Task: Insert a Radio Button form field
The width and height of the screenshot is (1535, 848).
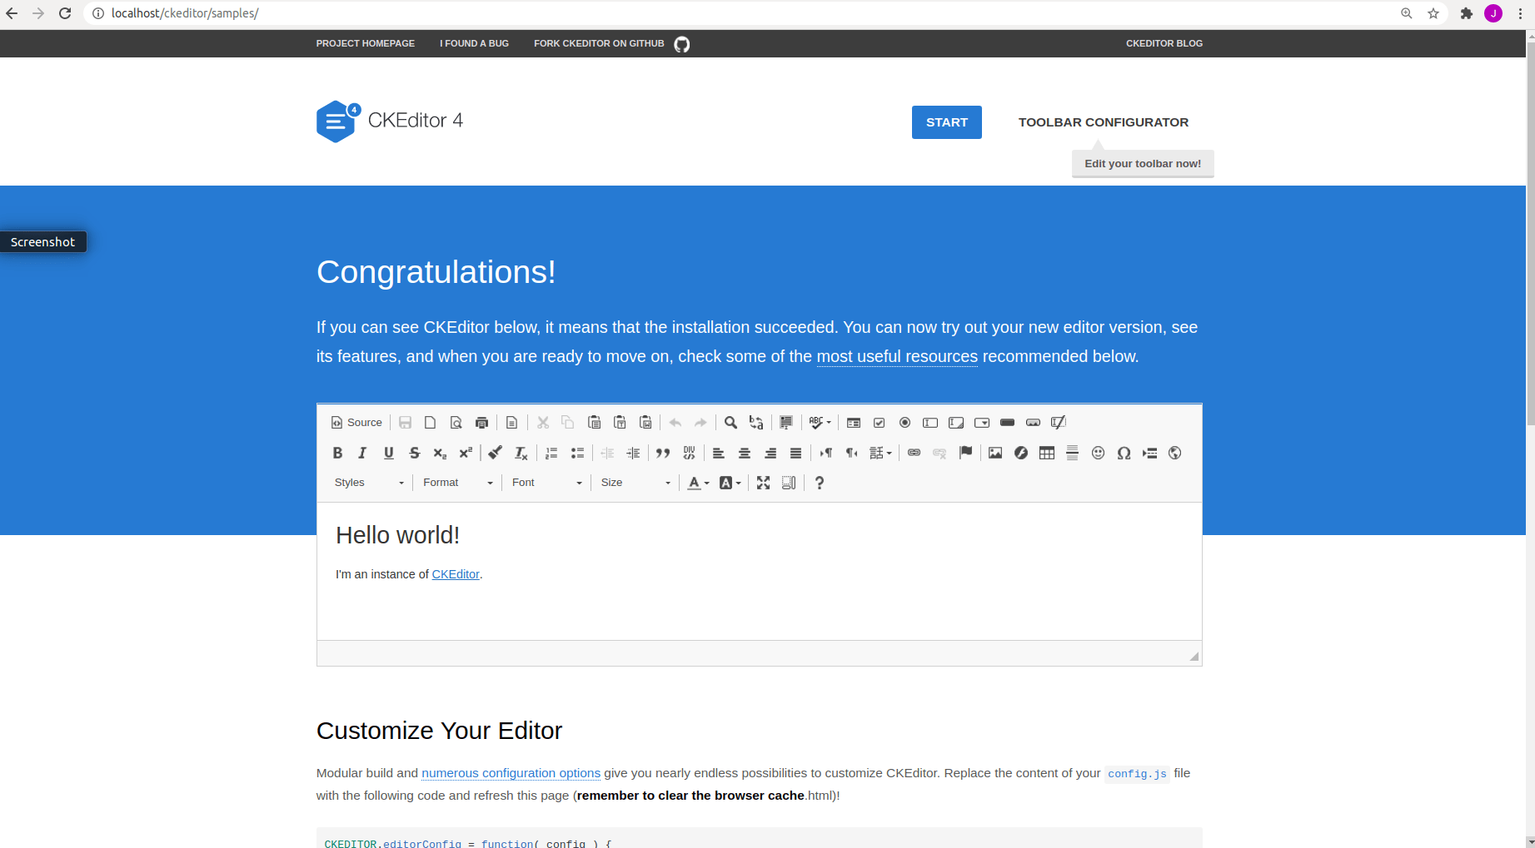Action: pos(905,423)
